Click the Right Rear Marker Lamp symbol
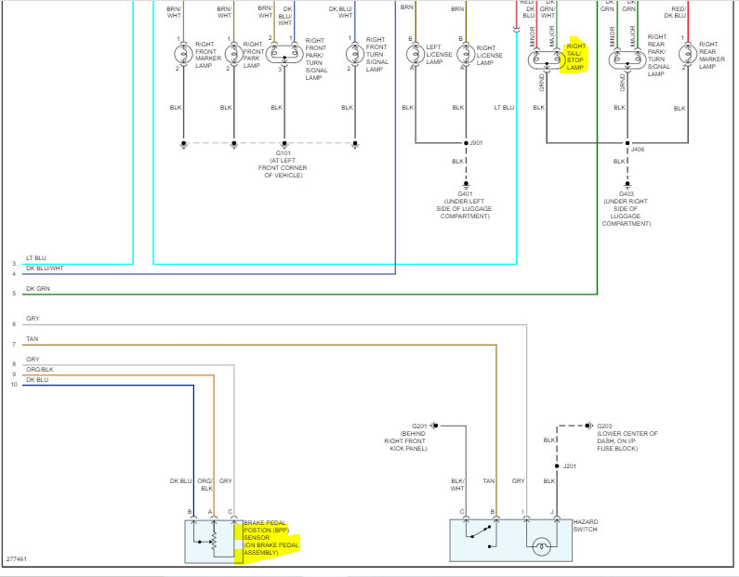Screen dimensions: 739x577 click(688, 54)
